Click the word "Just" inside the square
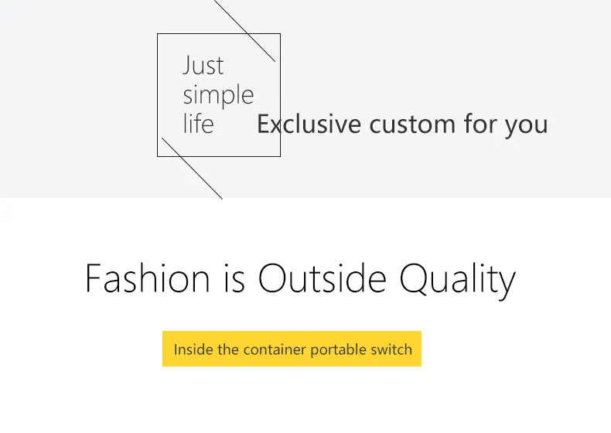This screenshot has height=433, width=611. (203, 65)
